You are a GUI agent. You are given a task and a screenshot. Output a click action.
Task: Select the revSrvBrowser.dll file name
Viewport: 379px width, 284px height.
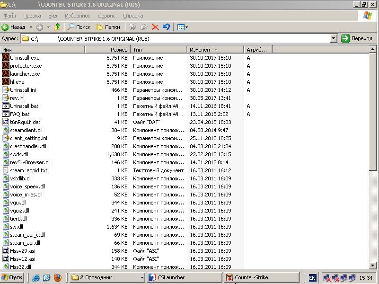[x=30, y=162]
